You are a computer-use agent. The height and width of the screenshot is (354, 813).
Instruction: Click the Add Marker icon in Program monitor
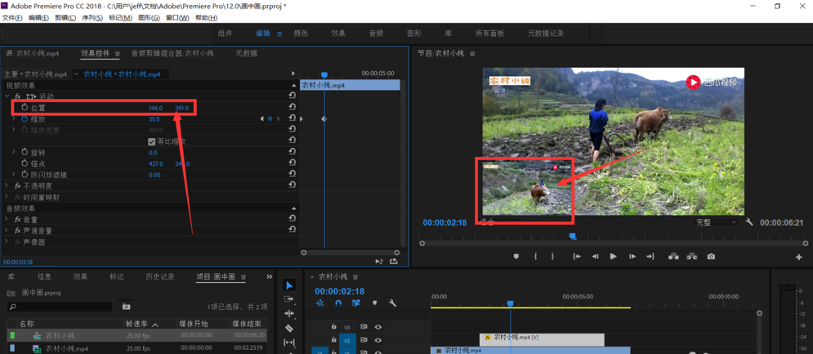tap(516, 257)
